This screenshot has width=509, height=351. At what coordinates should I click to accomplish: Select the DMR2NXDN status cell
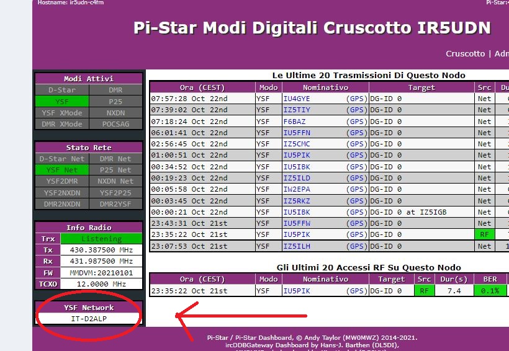tap(62, 204)
